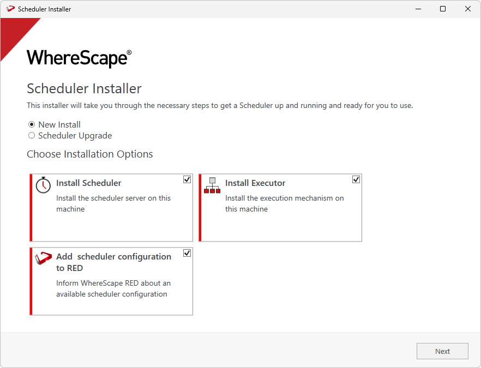Click the Scheduler Upgrade label text

pyautogui.click(x=75, y=136)
